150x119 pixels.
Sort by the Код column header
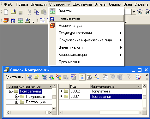(x=80, y=86)
